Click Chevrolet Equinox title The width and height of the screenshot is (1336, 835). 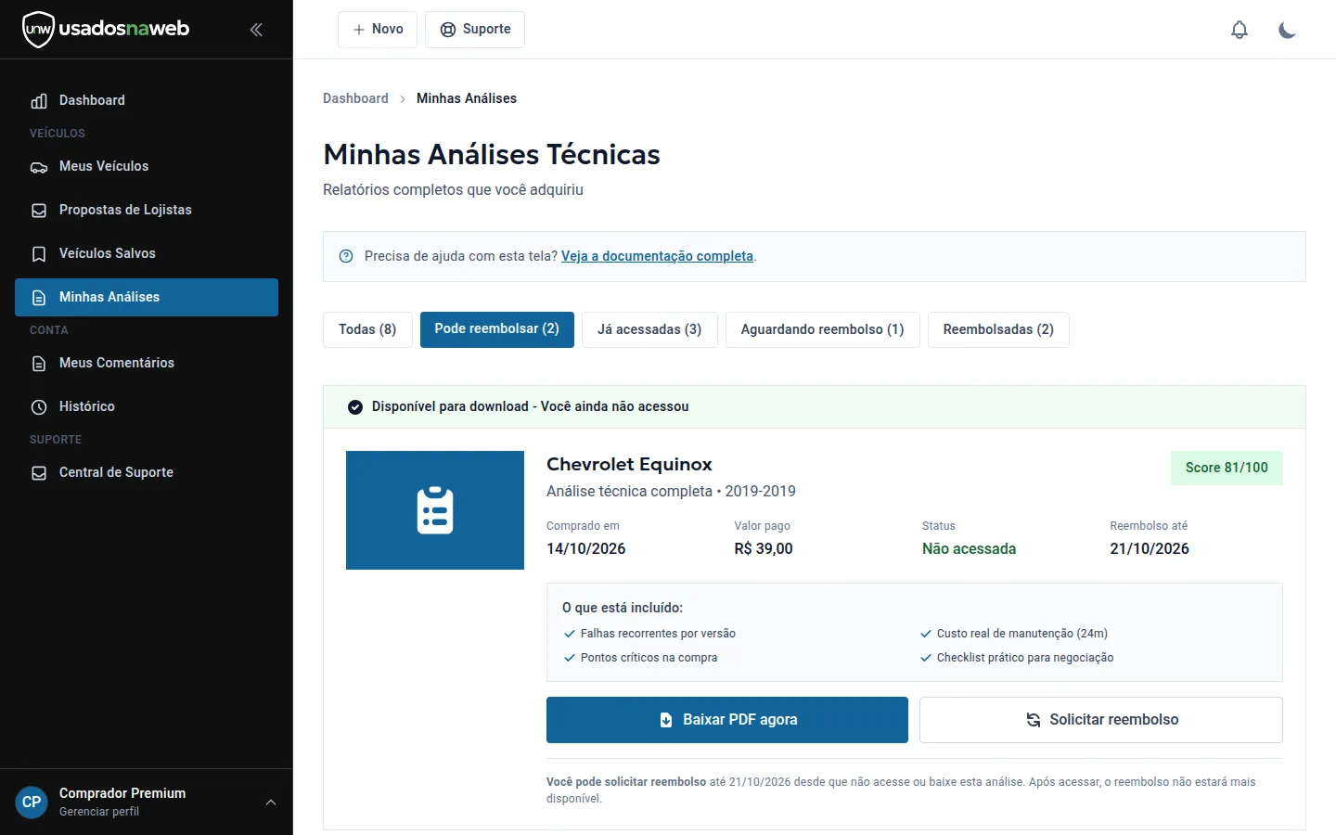pyautogui.click(x=629, y=464)
